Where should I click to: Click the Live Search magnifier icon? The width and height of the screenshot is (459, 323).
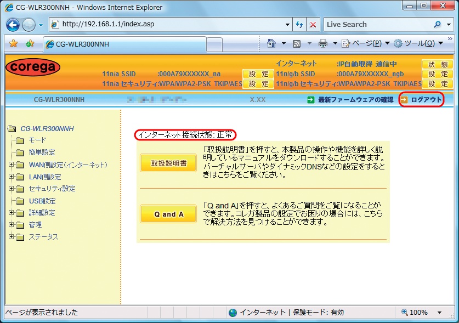point(437,25)
